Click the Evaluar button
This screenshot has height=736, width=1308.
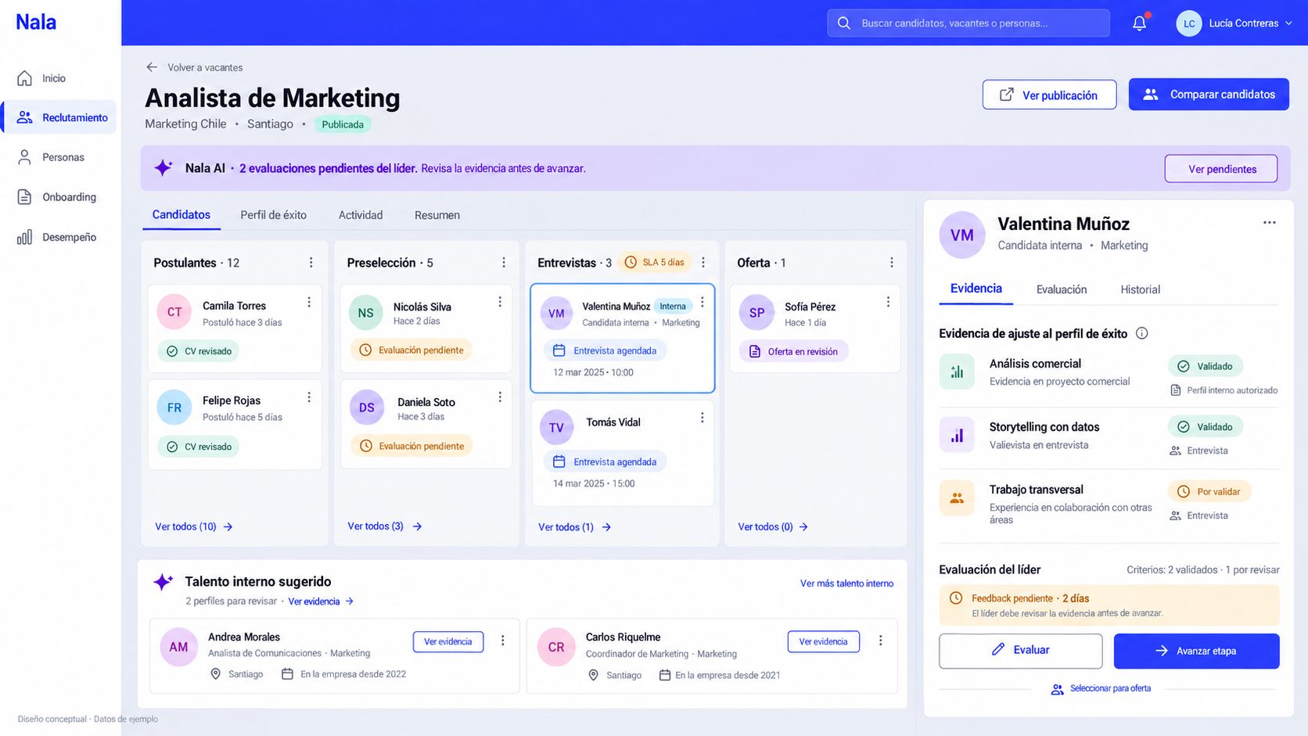(1020, 651)
